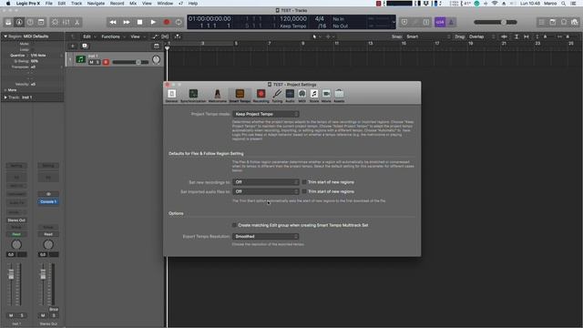
Task: Open Spotlight search in macOS menu bar
Action: 564,4
